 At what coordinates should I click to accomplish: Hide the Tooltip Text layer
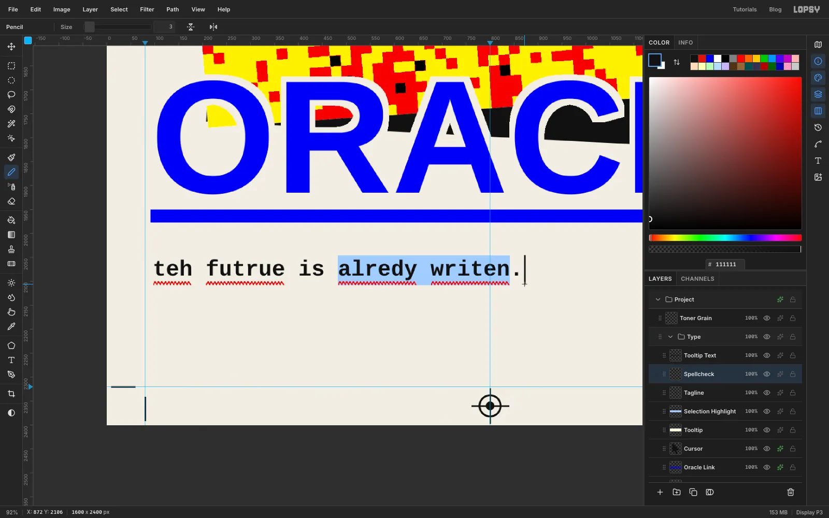click(767, 355)
